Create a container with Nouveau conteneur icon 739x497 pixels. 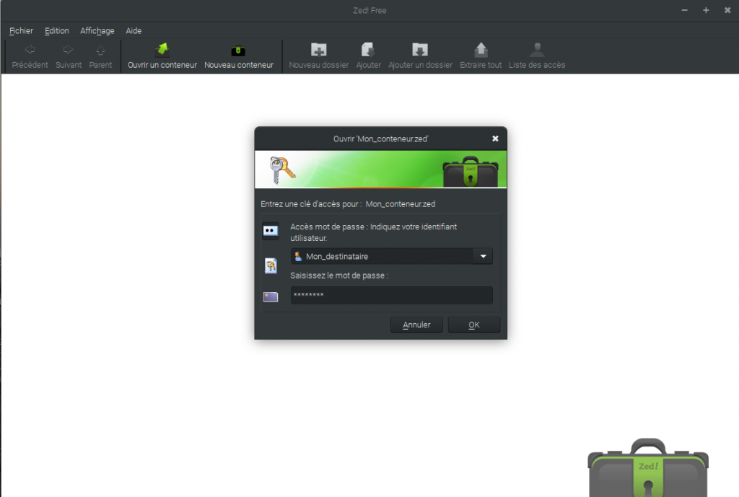238,50
